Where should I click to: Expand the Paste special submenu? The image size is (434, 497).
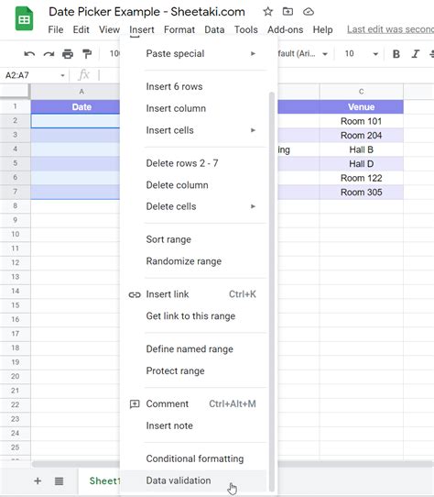click(201, 53)
